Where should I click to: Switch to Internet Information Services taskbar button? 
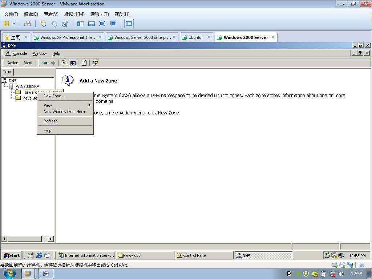click(x=86, y=255)
